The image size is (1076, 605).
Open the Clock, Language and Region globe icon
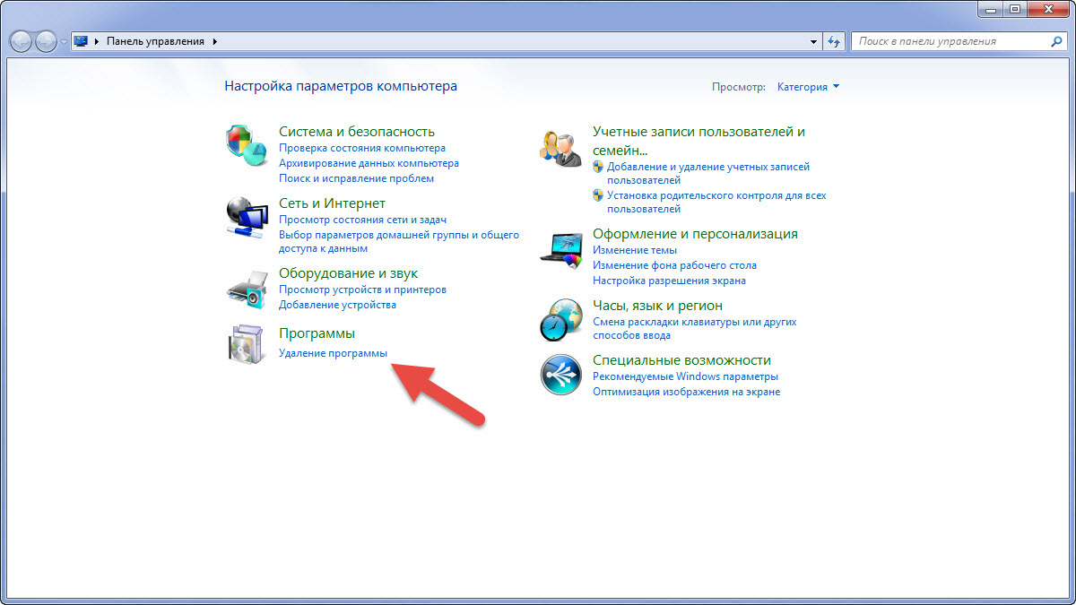point(560,320)
